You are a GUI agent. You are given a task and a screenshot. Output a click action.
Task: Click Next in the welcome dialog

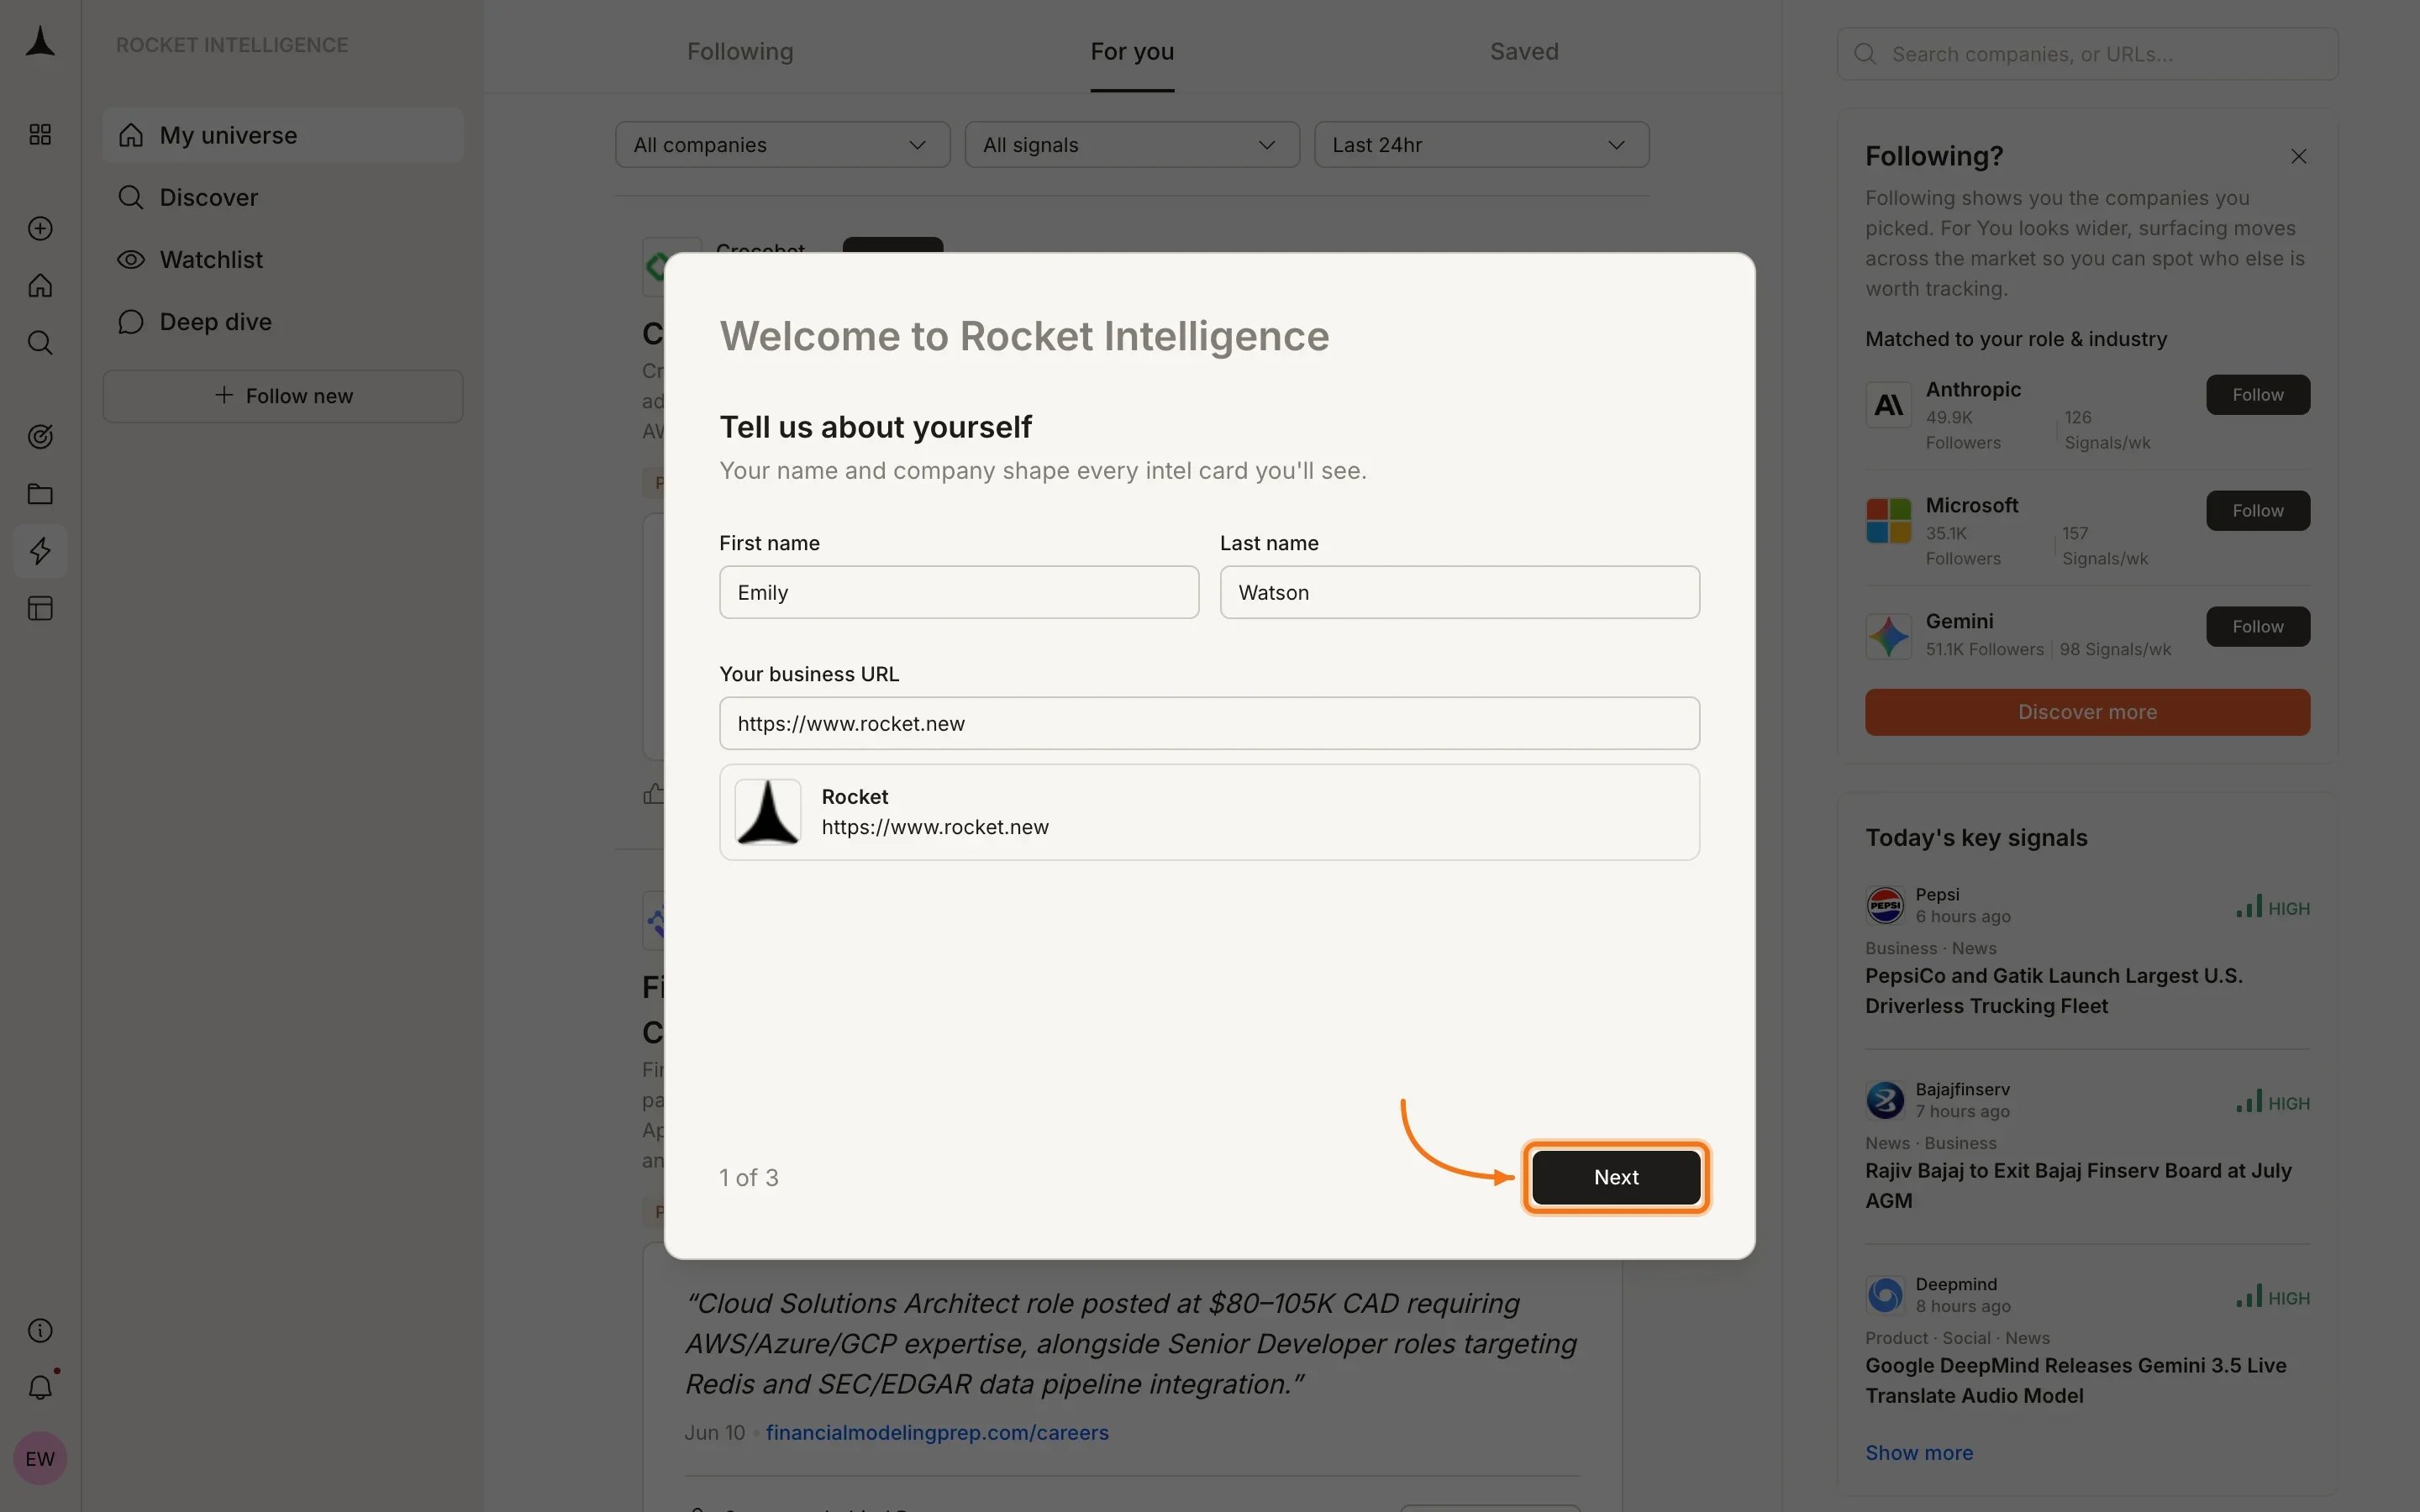click(x=1616, y=1177)
